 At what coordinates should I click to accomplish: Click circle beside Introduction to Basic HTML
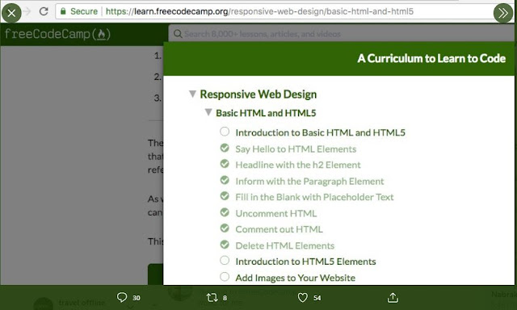225,132
